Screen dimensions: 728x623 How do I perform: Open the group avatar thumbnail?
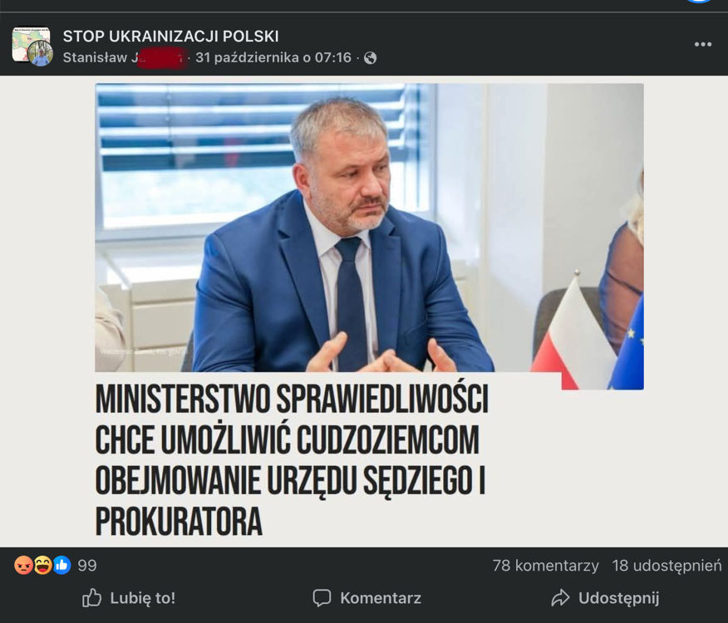click(32, 46)
